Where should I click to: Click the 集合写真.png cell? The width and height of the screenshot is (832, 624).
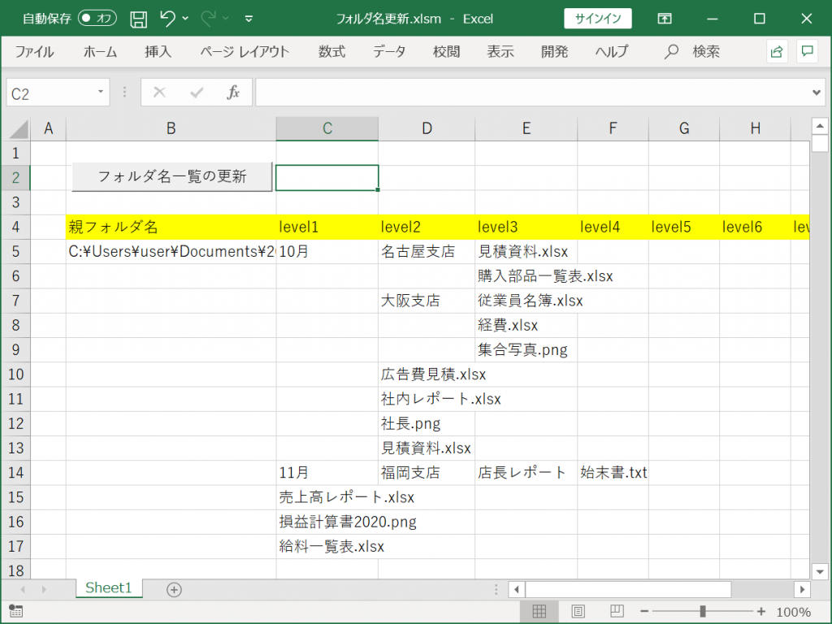[526, 349]
